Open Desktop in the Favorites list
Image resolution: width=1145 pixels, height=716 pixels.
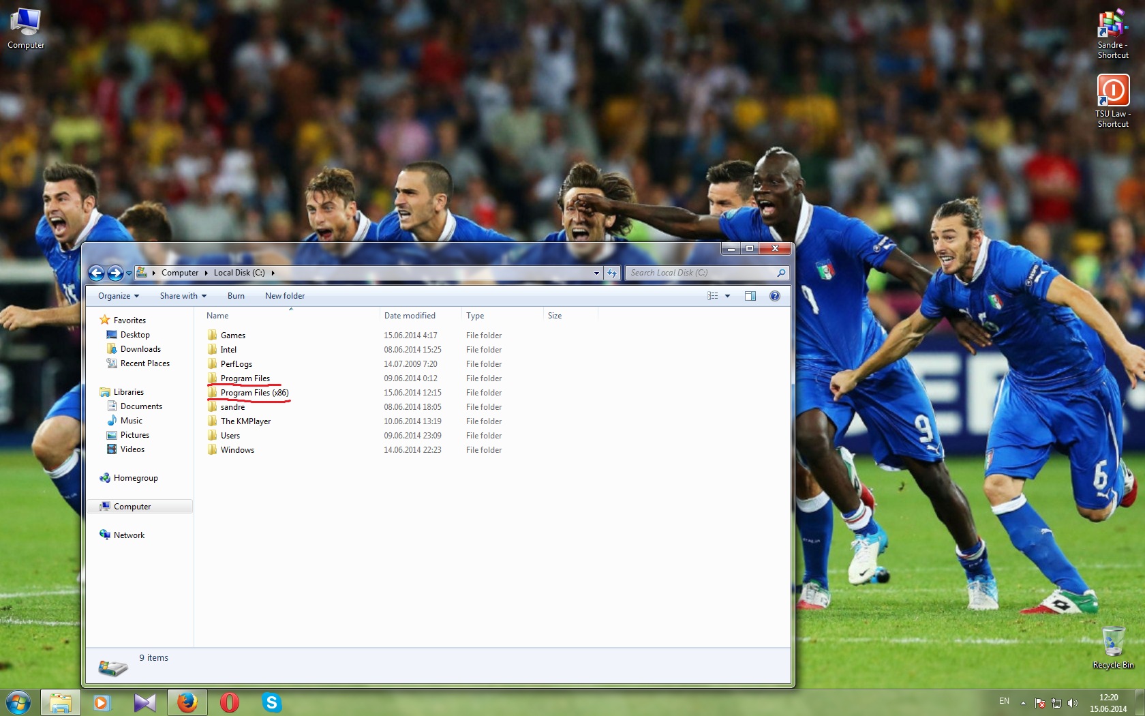(135, 335)
